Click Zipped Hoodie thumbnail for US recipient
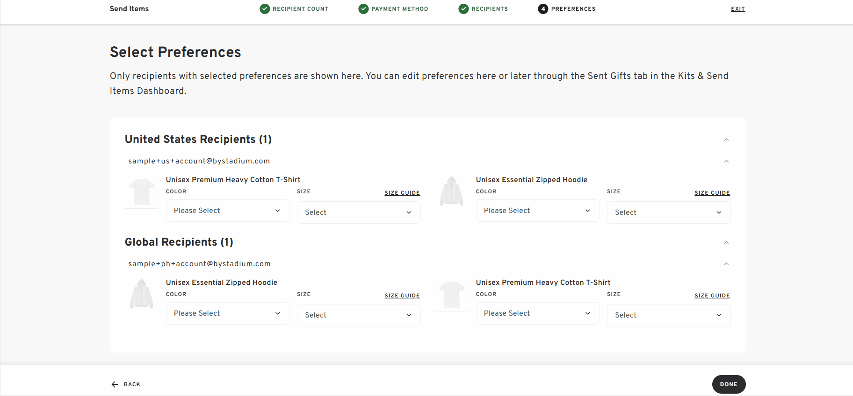 (452, 192)
